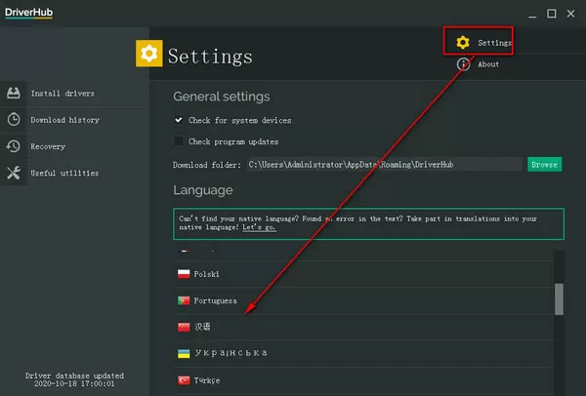Open the Install drivers section
The height and width of the screenshot is (396, 586).
point(75,94)
